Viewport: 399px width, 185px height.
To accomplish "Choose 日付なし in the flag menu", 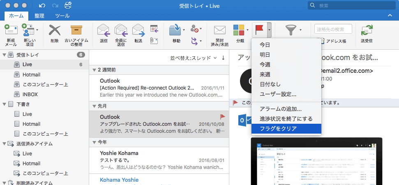I will 286,84.
